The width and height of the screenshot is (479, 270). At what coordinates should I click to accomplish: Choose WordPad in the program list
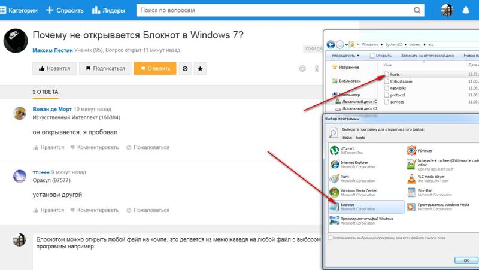(429, 193)
